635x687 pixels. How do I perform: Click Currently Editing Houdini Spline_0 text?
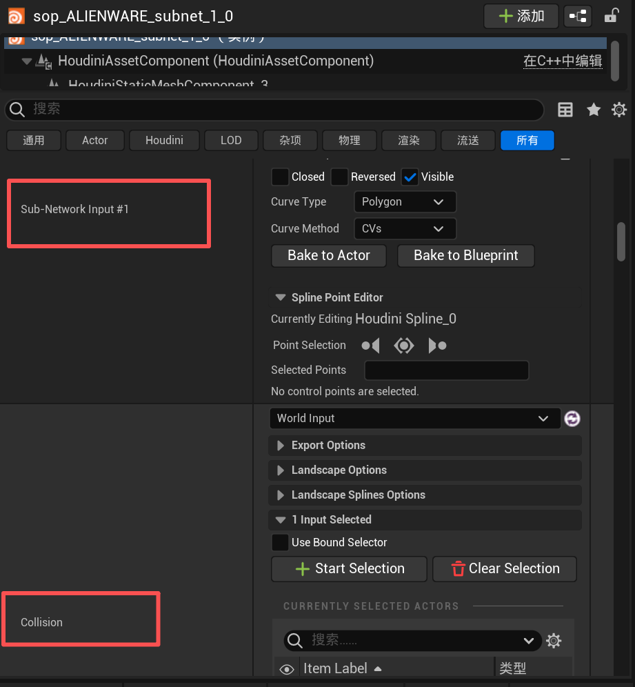(x=363, y=319)
